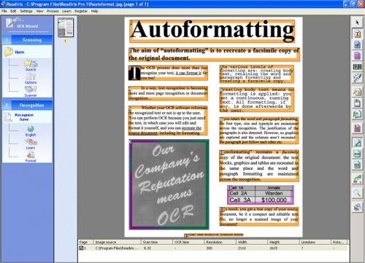Open the Settings menu
The image size is (365, 263).
point(26,11)
